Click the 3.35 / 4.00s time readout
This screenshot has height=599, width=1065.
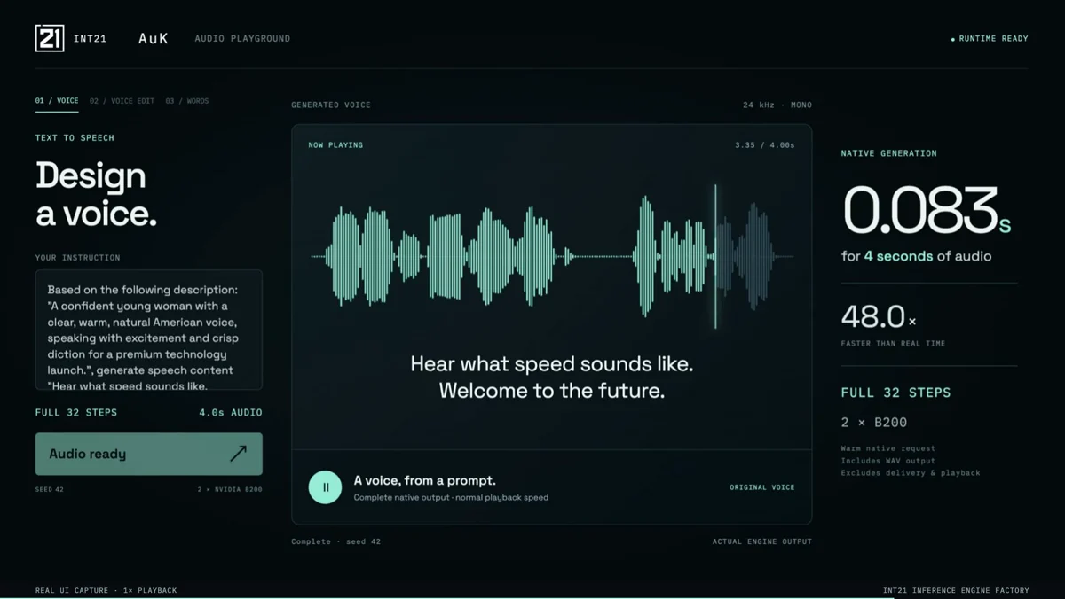tap(765, 144)
